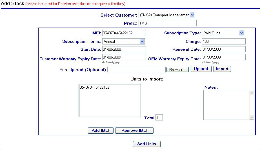Click the File Upload path field

pyautogui.click(x=136, y=70)
